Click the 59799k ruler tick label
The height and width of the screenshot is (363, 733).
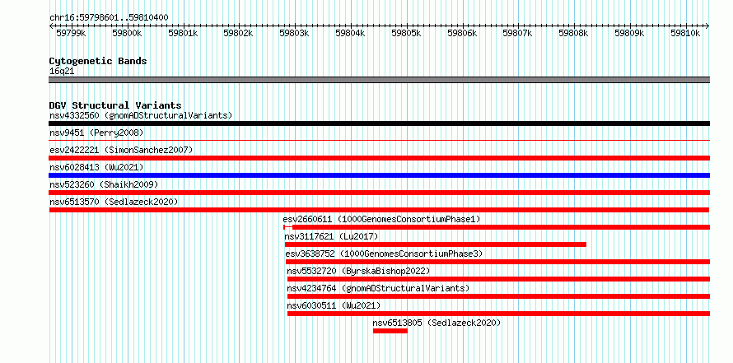(71, 33)
